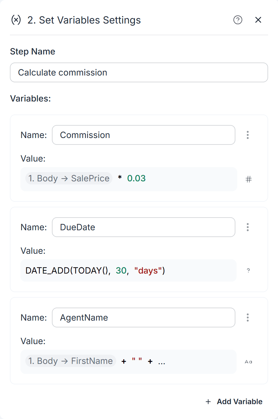Click the '2. Set Variables Settings' title text
278x419 pixels.
(84, 20)
